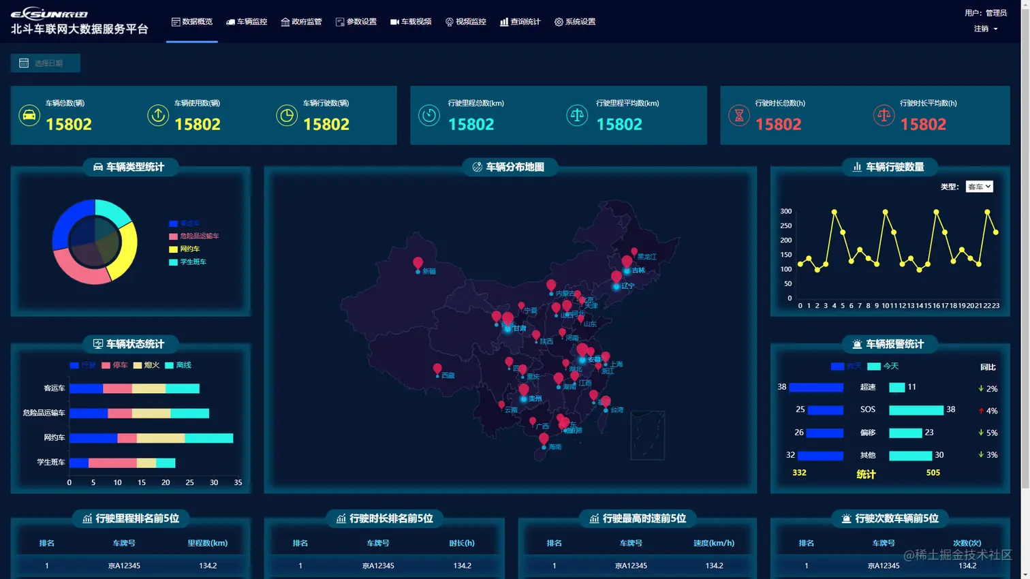
Task: Open the 类型 客车 dropdown
Action: (x=979, y=187)
